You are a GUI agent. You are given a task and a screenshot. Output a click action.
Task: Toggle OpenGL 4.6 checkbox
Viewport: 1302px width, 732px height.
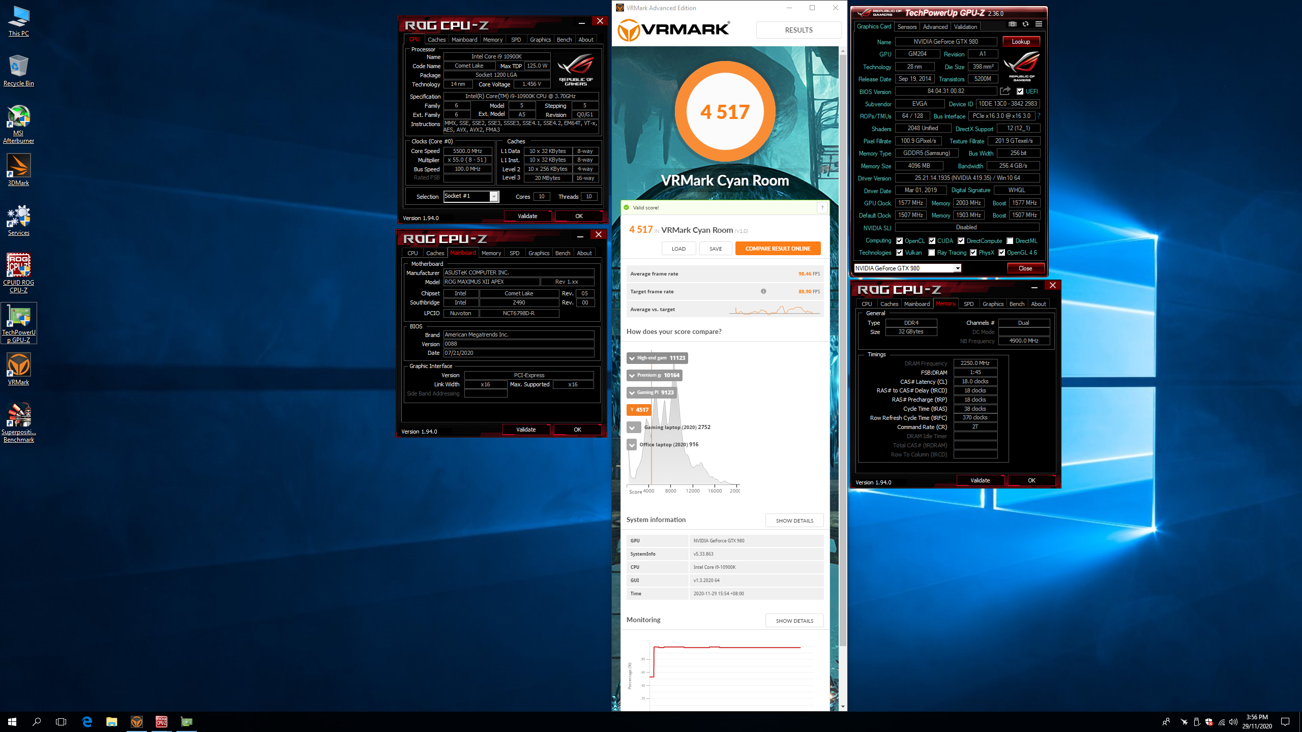(1001, 253)
